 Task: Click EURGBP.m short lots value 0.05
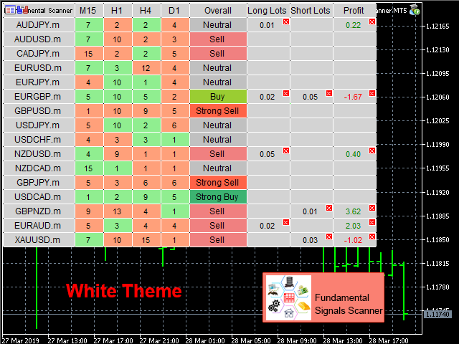(x=310, y=97)
